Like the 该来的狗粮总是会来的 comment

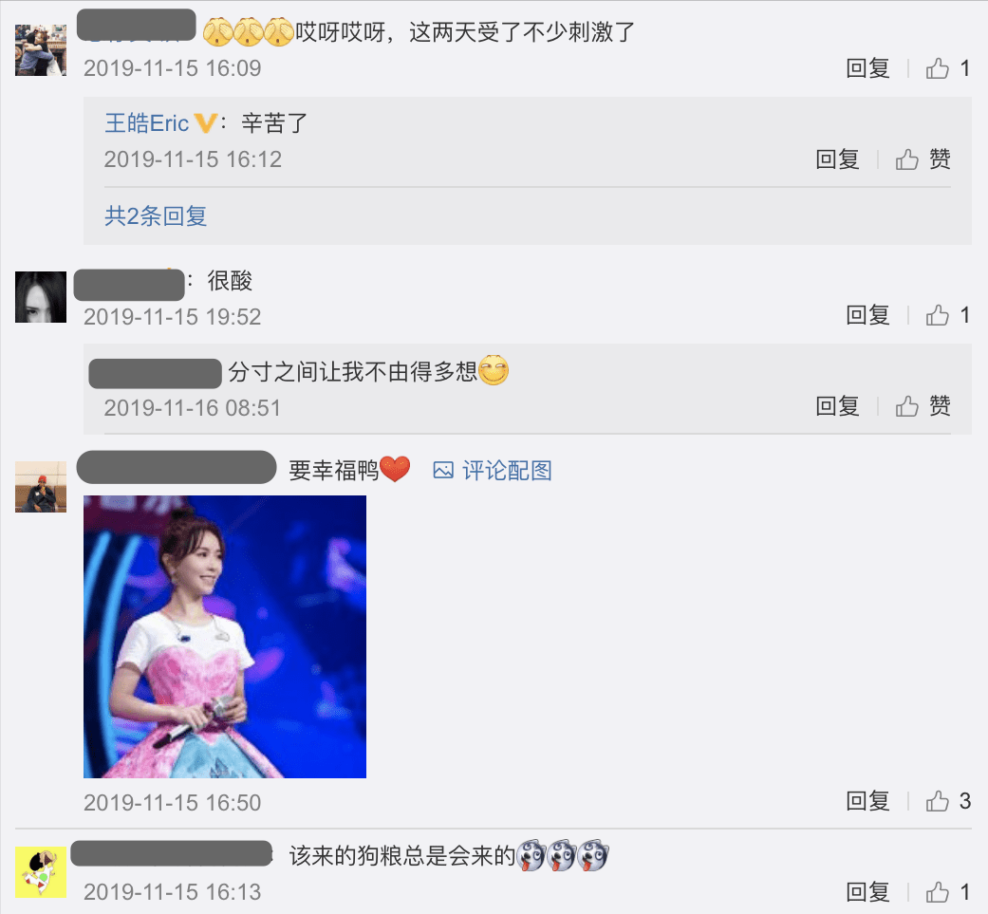pyautogui.click(x=937, y=892)
